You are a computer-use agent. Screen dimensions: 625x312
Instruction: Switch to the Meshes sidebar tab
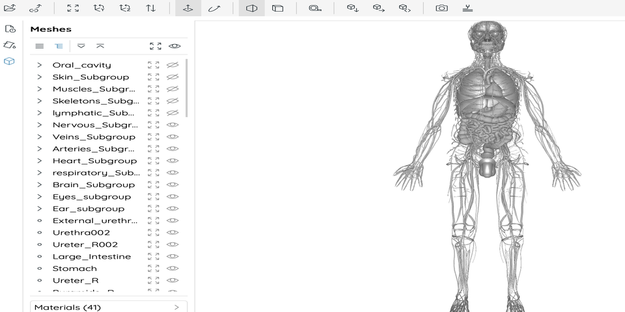click(10, 61)
